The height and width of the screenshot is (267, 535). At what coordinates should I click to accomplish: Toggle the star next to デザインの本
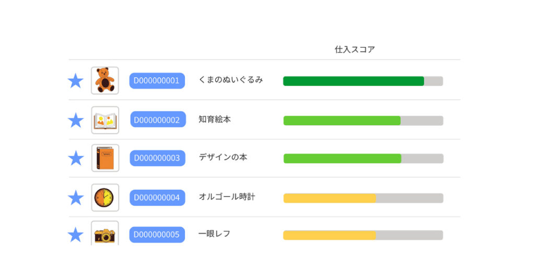pos(76,158)
